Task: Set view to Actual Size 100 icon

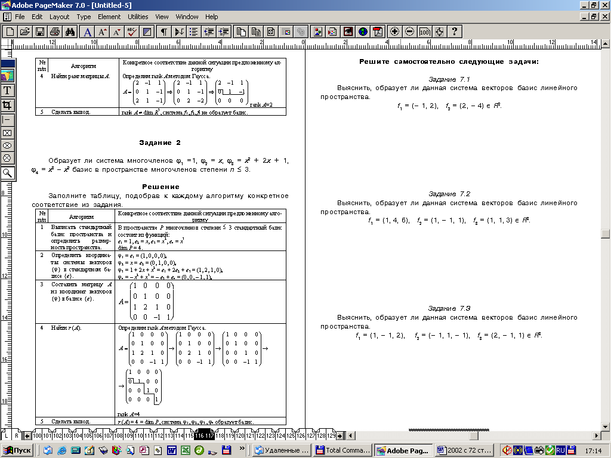Action: tap(425, 32)
